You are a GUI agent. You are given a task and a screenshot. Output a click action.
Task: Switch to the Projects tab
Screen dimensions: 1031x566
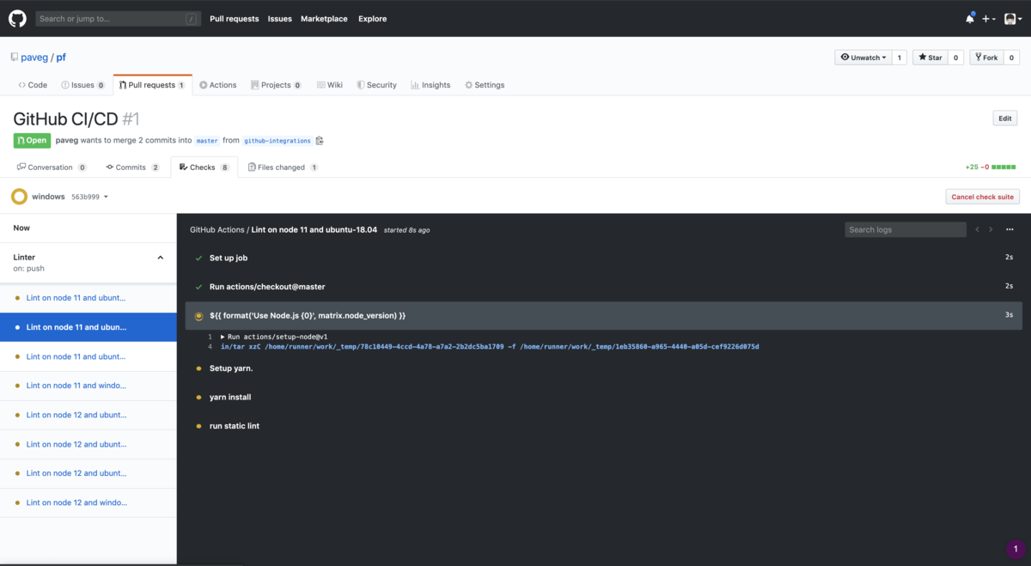(276, 85)
